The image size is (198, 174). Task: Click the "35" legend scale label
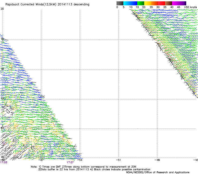[165, 7]
